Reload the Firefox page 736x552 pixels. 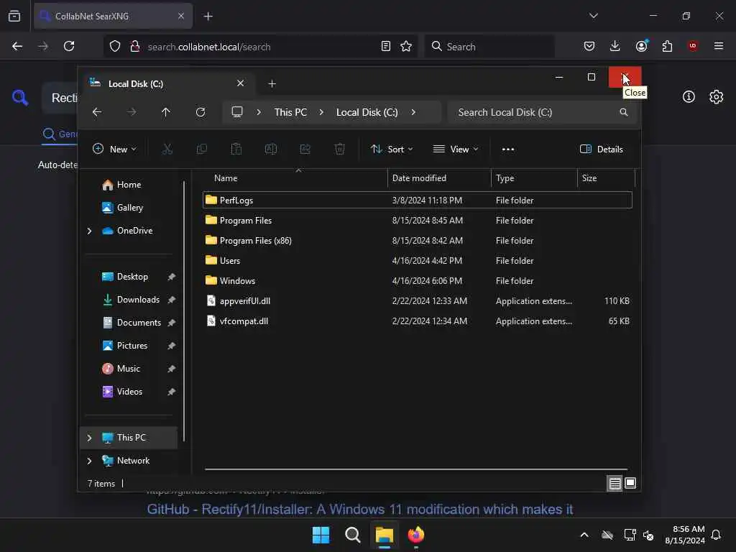(69, 46)
